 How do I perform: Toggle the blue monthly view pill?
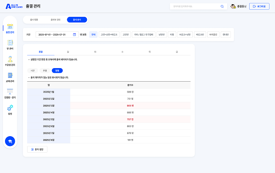(x=57, y=71)
